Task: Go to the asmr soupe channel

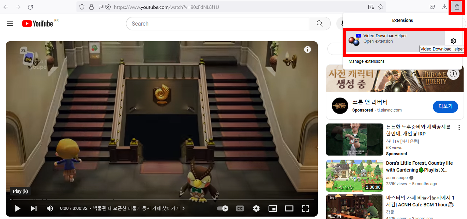Action: coord(397,178)
